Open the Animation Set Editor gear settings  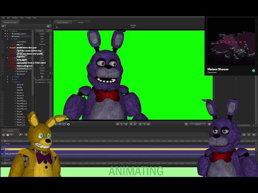48,26
